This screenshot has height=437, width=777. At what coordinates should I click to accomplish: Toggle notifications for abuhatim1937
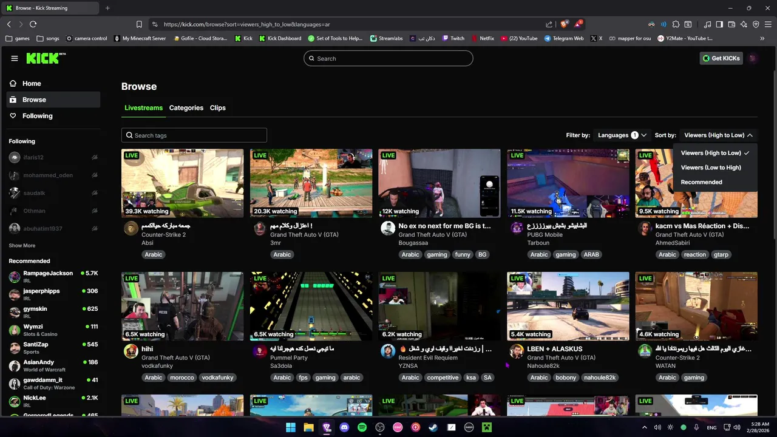(94, 228)
